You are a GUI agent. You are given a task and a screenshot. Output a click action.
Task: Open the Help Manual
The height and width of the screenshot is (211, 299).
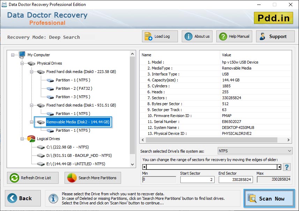click(x=234, y=36)
